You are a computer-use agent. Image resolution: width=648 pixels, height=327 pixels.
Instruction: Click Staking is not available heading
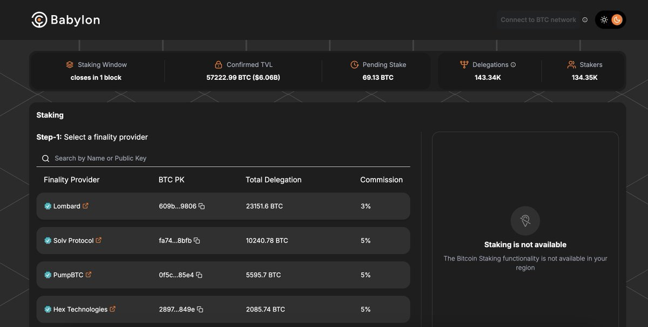(525, 245)
